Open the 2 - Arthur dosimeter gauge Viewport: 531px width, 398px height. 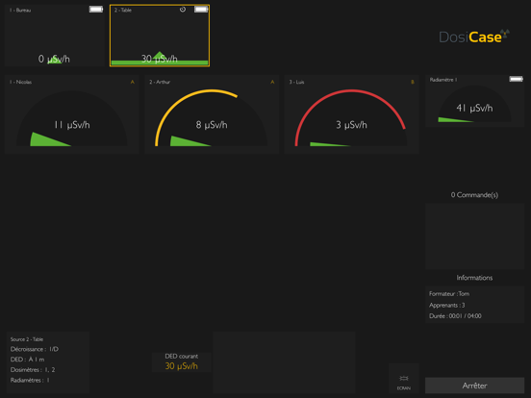pos(212,114)
